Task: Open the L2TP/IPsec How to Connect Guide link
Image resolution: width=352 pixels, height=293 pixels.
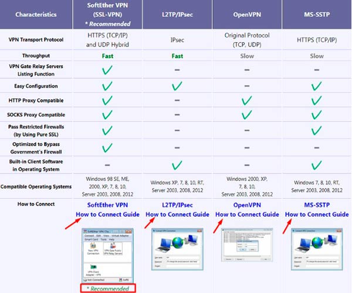Action: click(x=177, y=210)
